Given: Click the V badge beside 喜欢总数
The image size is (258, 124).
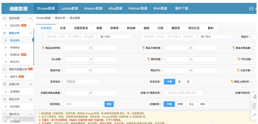Looking at the screenshot, I should coord(149,59).
